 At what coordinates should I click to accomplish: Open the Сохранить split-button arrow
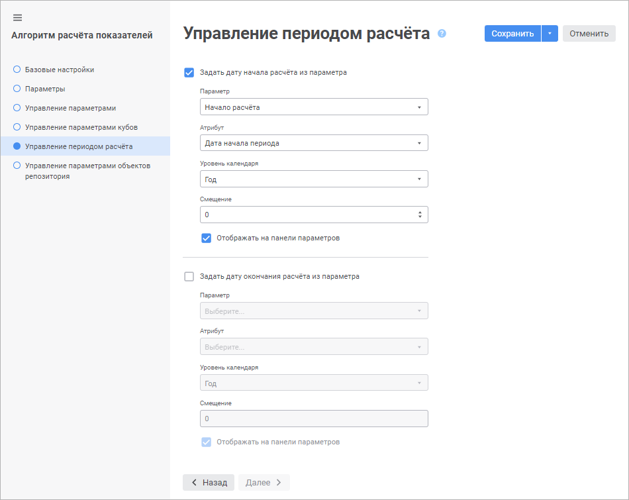[550, 34]
